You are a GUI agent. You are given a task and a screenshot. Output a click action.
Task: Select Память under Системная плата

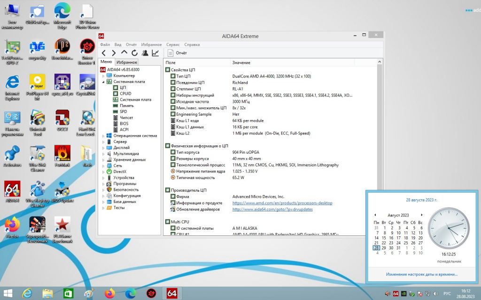click(x=127, y=105)
